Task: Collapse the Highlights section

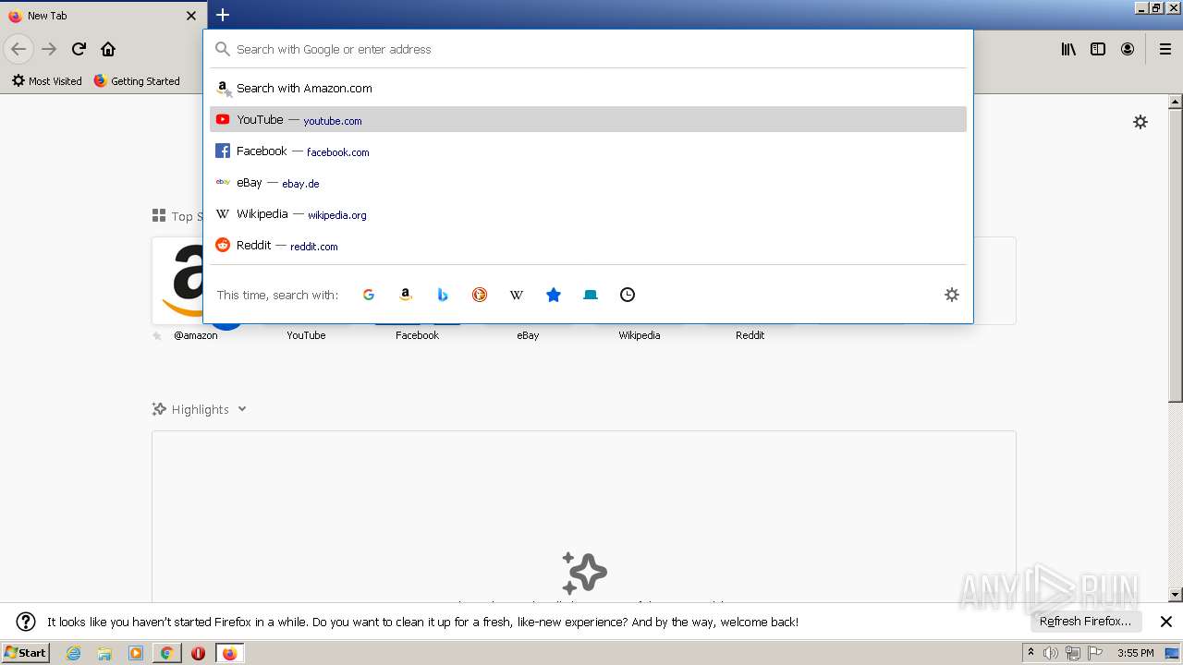Action: point(242,409)
